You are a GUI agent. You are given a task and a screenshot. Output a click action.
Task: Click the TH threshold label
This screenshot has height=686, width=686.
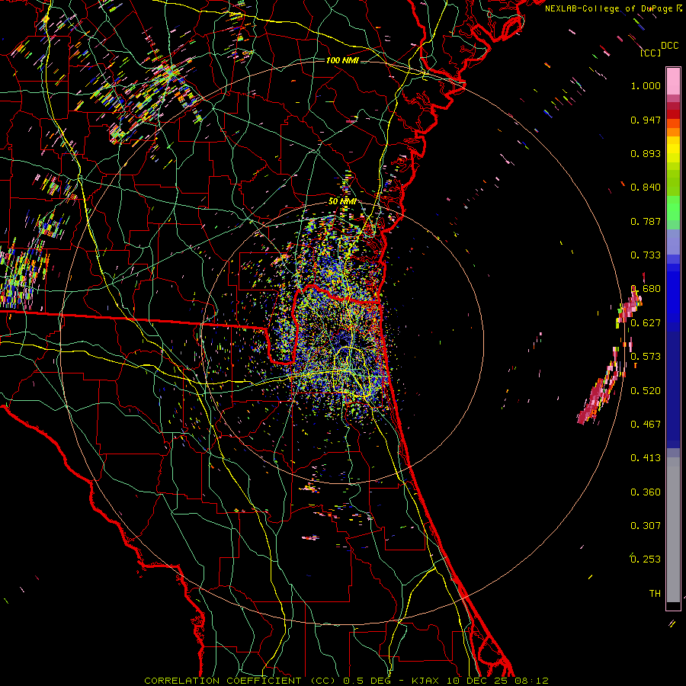click(x=655, y=594)
